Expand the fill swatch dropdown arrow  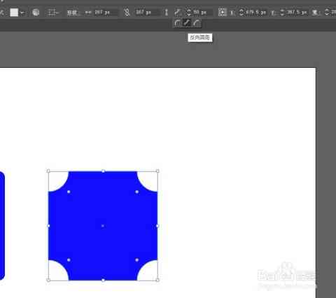(22, 13)
